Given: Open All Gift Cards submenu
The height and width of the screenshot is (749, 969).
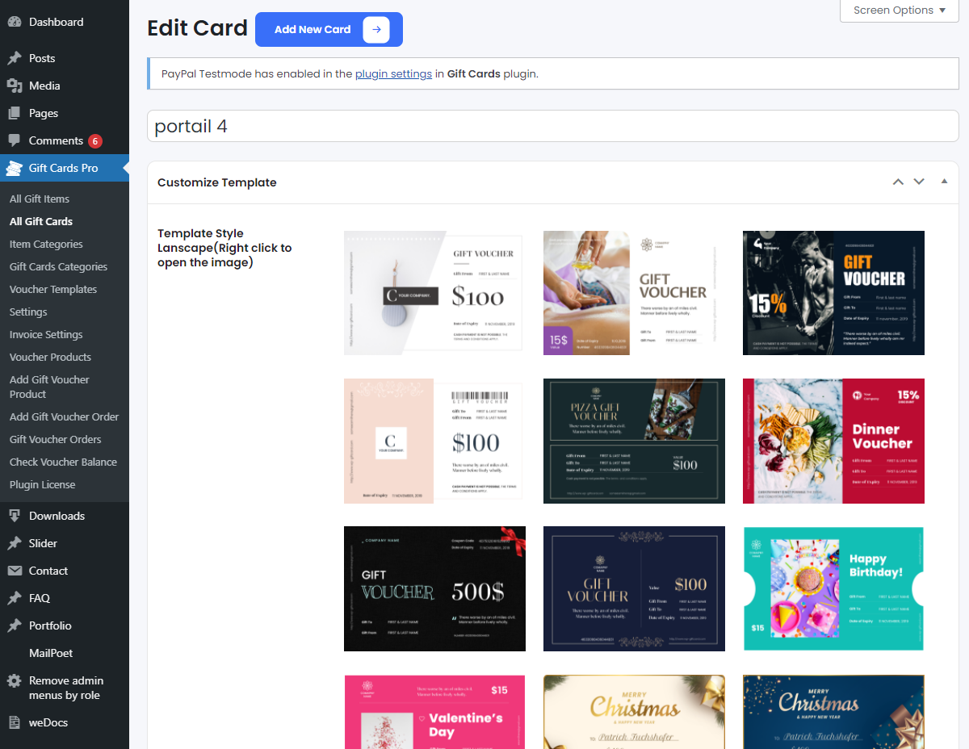Looking at the screenshot, I should pos(41,221).
